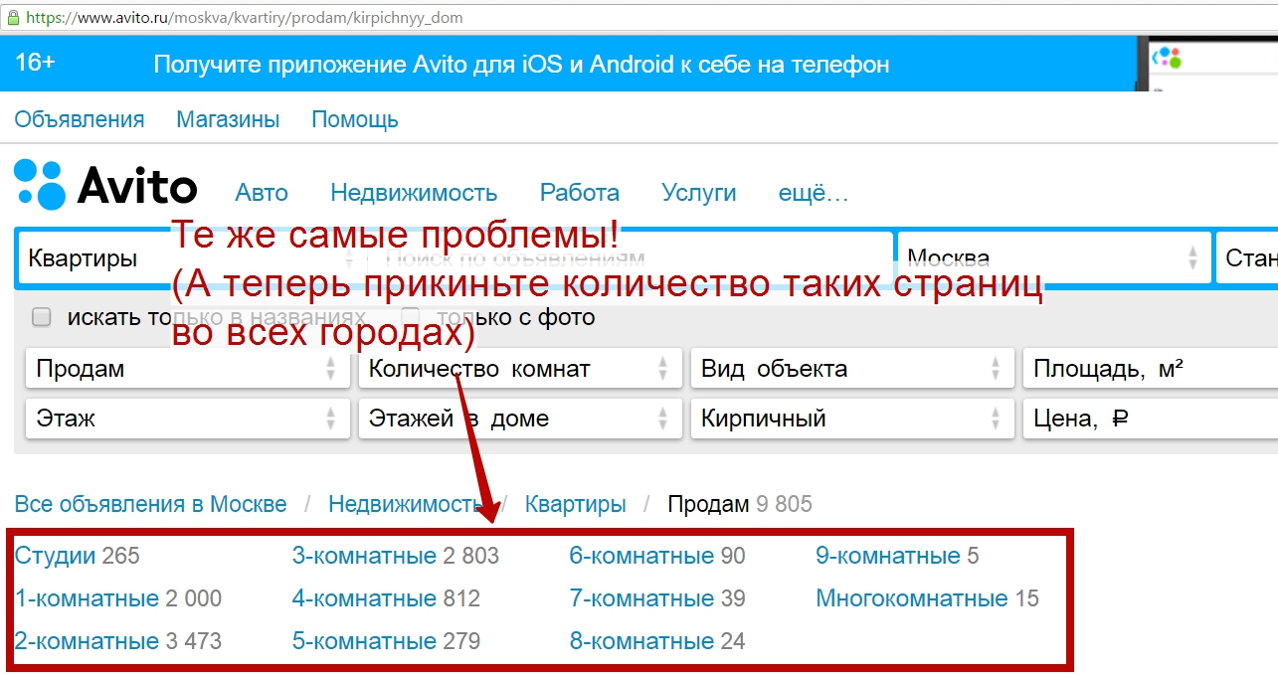Open the Магазины section
The width and height of the screenshot is (1278, 675).
(227, 118)
